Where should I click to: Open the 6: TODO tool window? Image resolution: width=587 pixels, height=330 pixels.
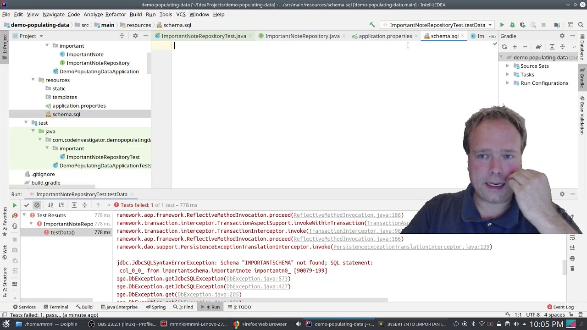[238, 307]
